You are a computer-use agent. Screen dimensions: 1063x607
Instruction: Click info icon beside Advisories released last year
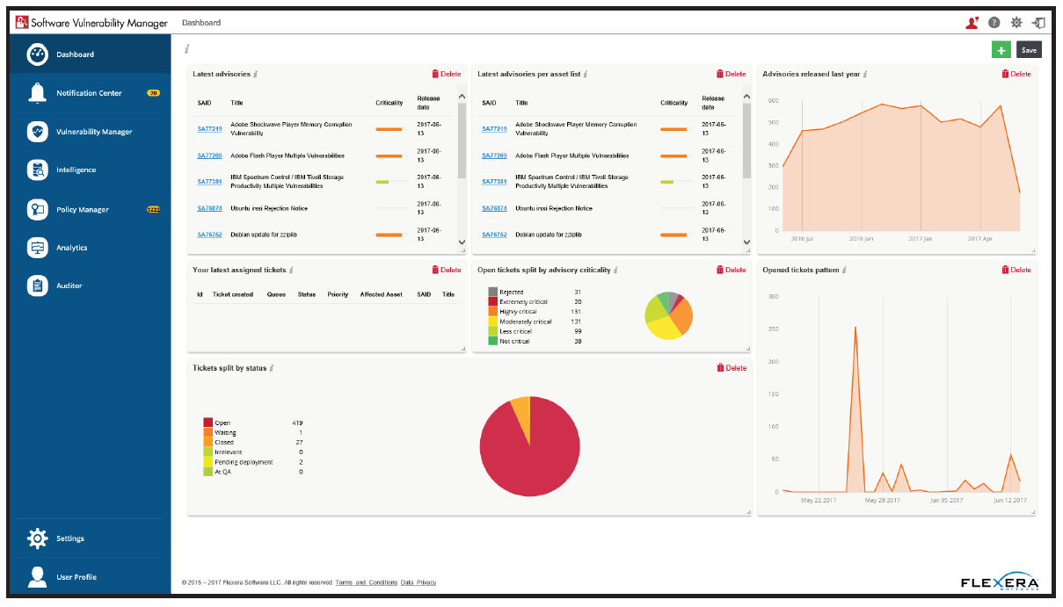coord(865,75)
